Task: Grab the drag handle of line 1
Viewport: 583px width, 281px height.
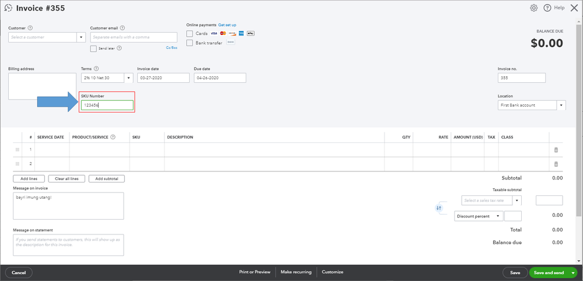Action: click(x=17, y=150)
